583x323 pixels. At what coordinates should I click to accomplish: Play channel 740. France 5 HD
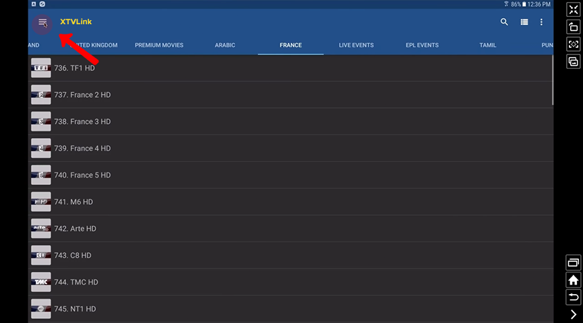pos(290,175)
